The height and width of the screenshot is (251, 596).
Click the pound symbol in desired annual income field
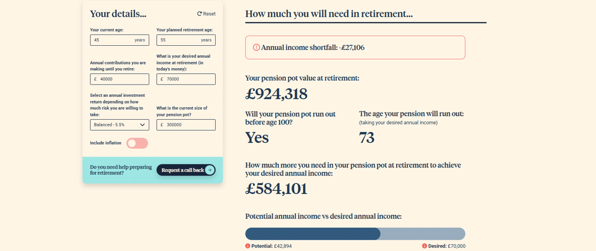162,79
